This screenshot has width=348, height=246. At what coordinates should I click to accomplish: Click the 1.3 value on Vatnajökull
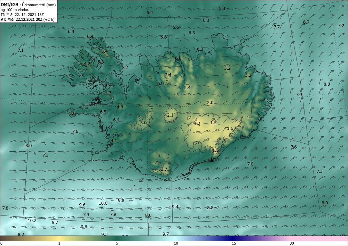pos(214,123)
